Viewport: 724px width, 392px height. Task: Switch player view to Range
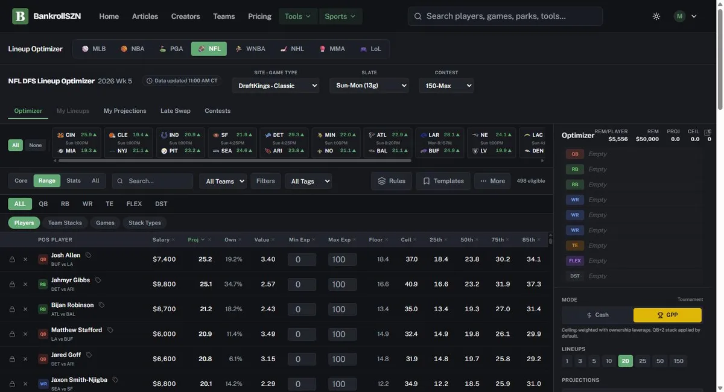tap(47, 181)
